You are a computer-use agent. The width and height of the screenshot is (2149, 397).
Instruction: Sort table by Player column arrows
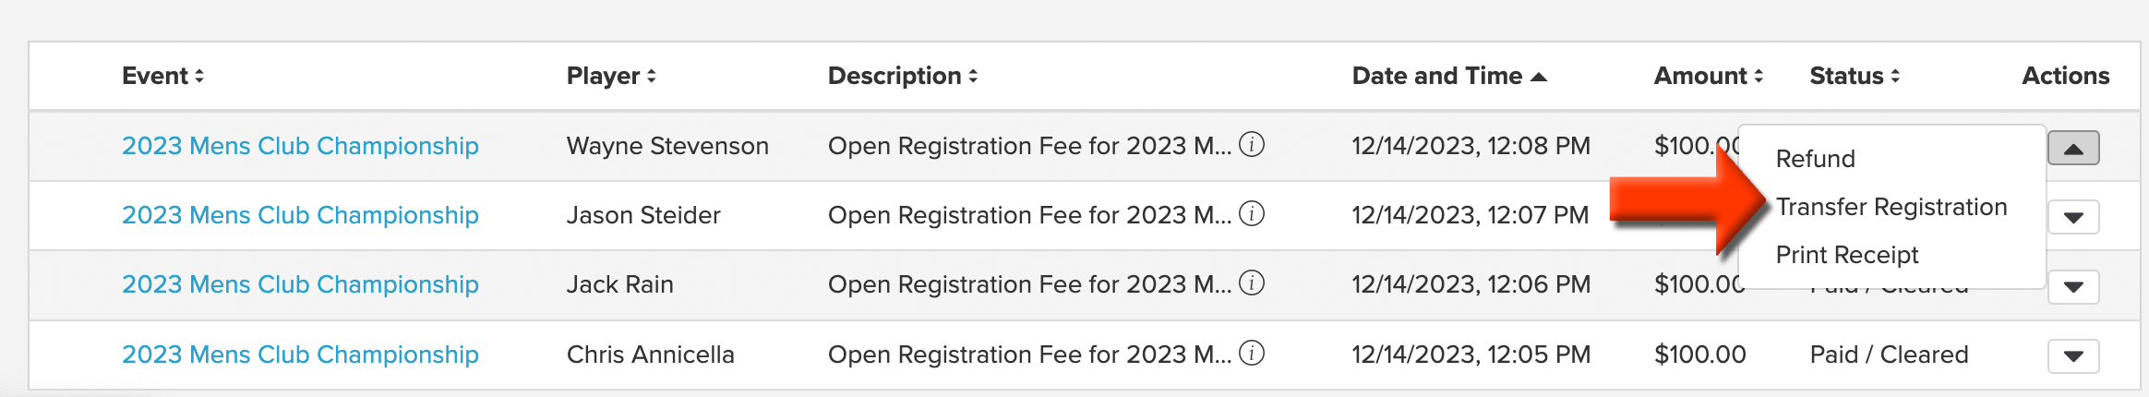pos(651,76)
